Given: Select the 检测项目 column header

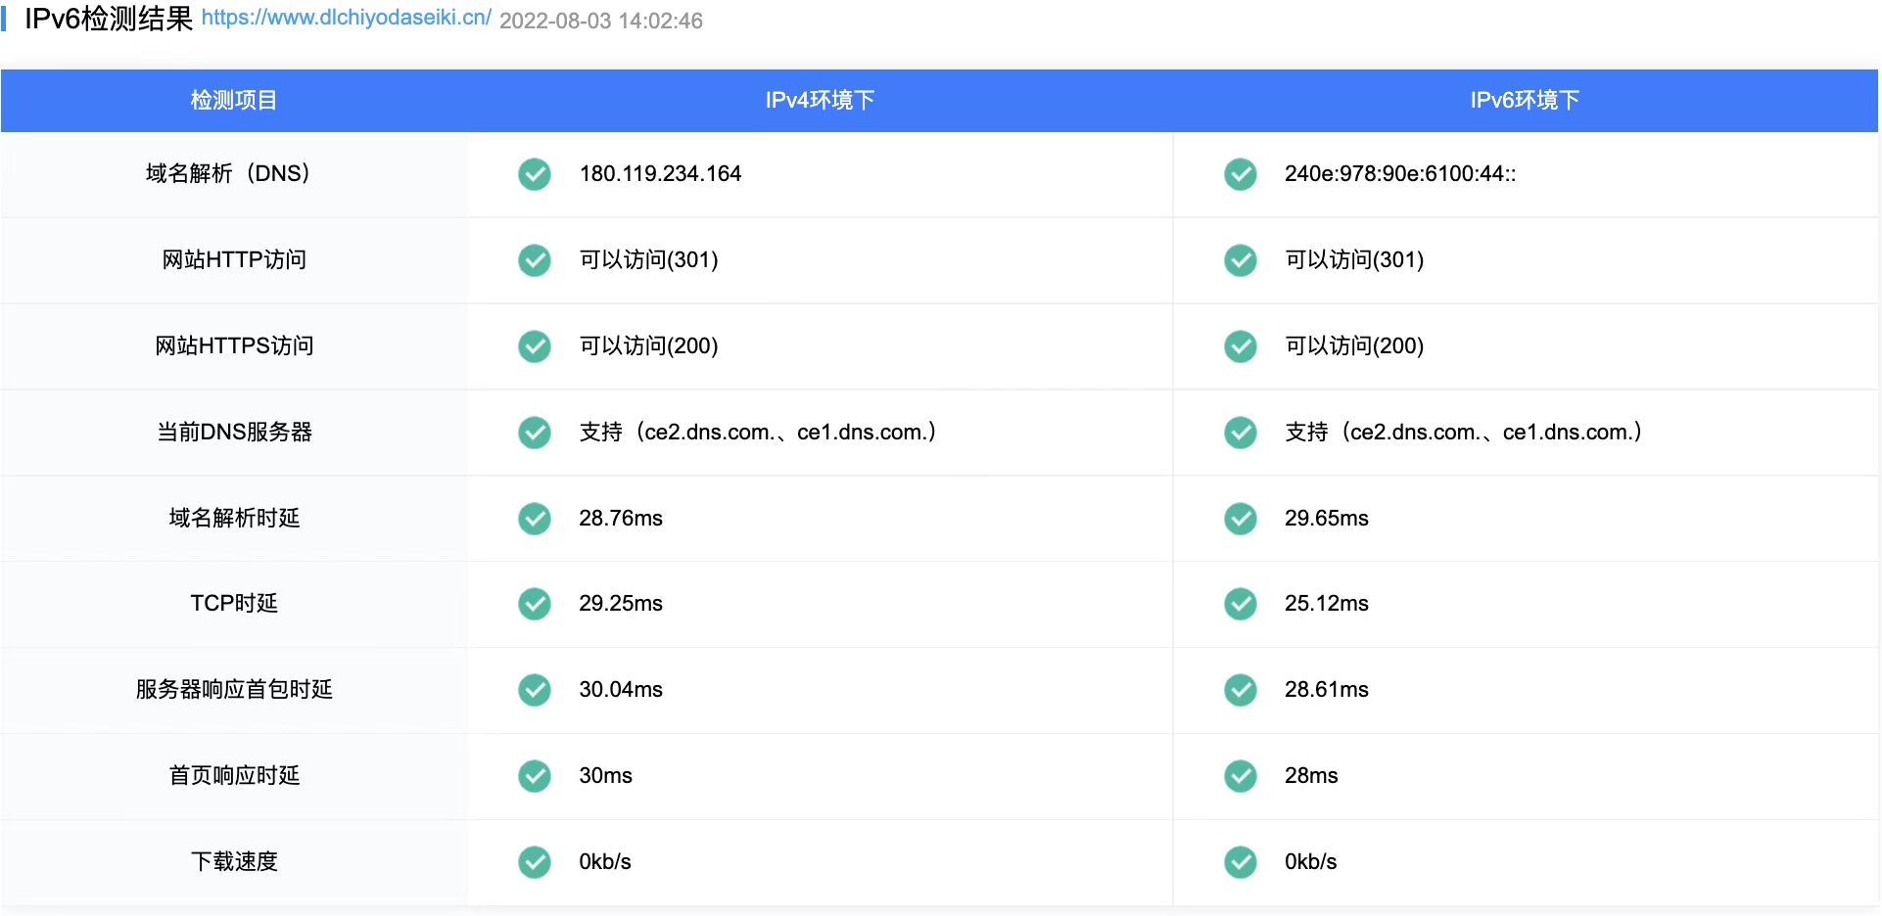Looking at the screenshot, I should point(234,100).
